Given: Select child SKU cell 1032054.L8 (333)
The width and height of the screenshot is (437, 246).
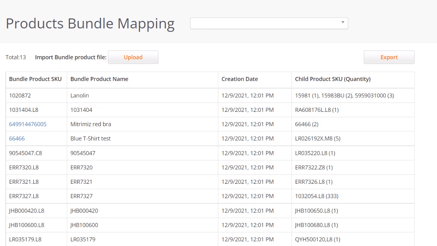Looking at the screenshot, I should tap(353, 196).
